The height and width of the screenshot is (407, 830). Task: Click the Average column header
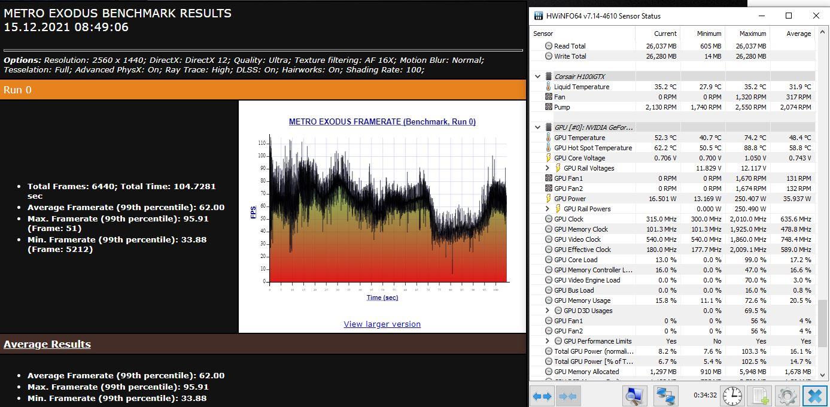tap(792, 34)
